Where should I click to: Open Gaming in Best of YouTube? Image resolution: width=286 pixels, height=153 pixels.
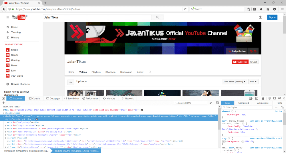15,60
